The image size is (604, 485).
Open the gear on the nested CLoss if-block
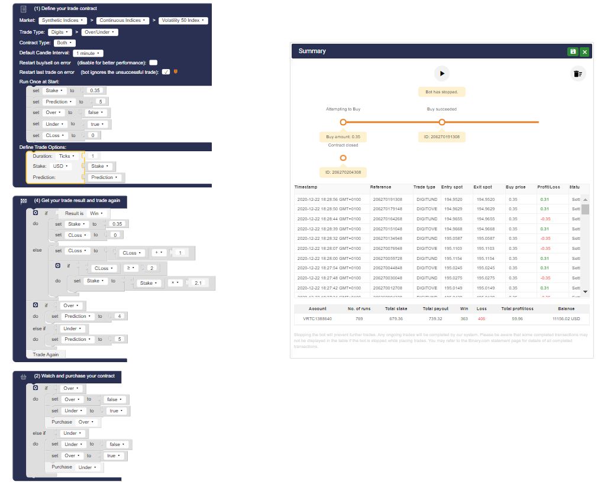point(56,266)
